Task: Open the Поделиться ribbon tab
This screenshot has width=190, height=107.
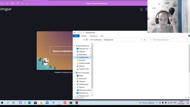Action: pyautogui.click(x=93, y=36)
